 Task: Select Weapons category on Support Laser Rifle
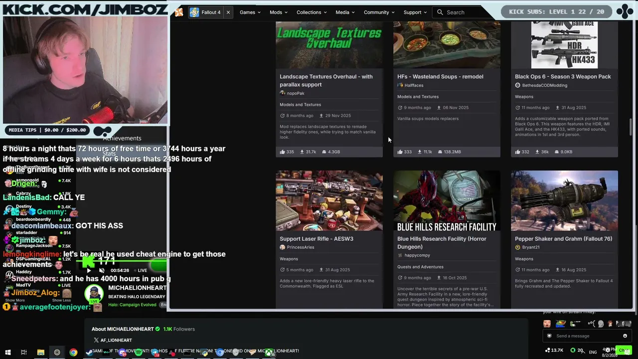point(289,259)
